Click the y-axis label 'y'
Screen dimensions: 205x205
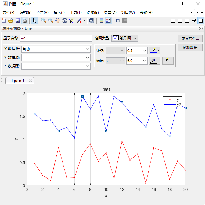coord(16,139)
